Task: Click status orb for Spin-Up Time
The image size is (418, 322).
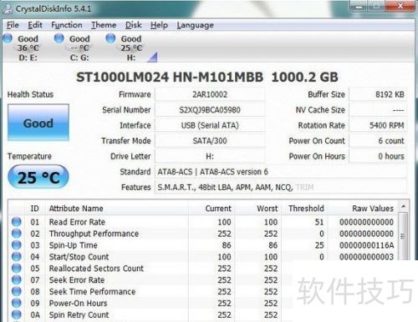Action: (x=17, y=245)
